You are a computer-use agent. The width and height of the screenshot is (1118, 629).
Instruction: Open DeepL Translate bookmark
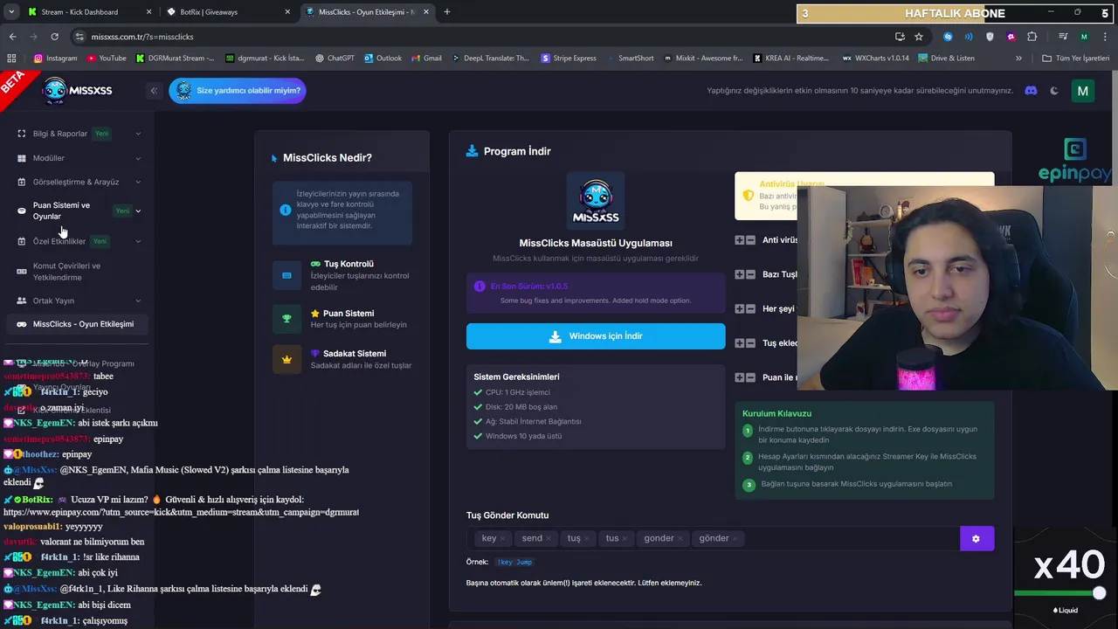(491, 59)
